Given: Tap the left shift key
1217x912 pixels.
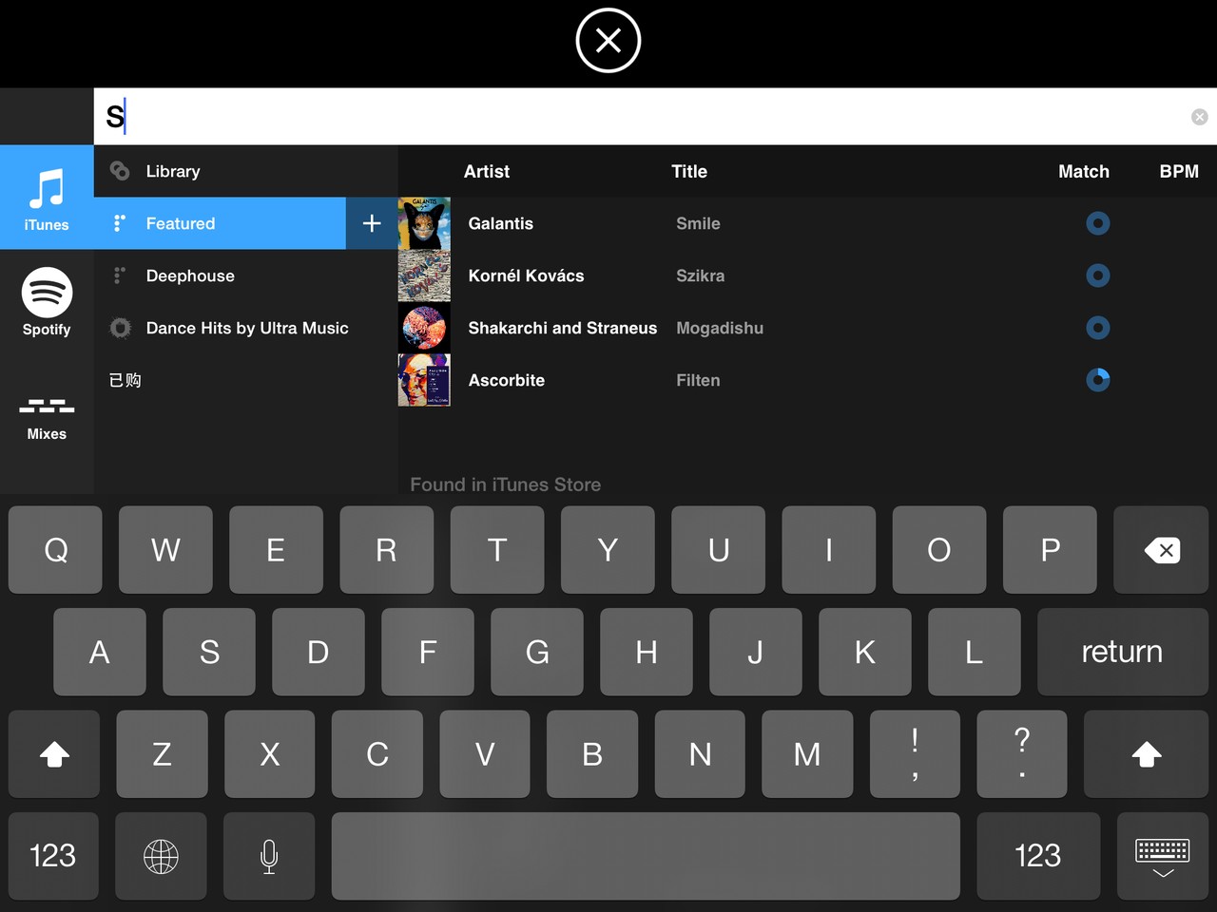Looking at the screenshot, I should click(54, 754).
